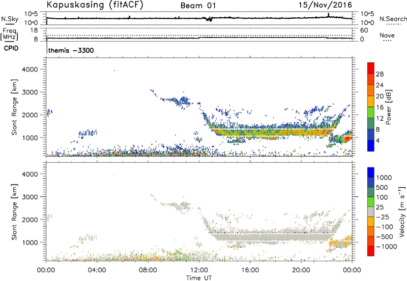Click '4000' on power panel range axis
407x281 pixels.
[x=30, y=69]
